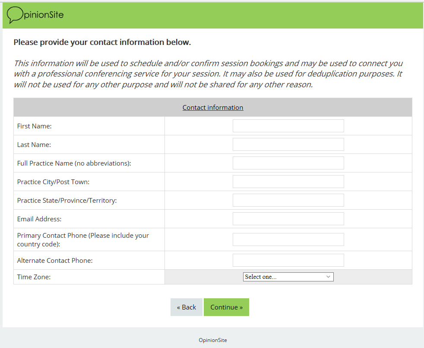The image size is (424, 348).
Task: Click the OpinionSite speech bubble logo
Action: click(x=15, y=15)
